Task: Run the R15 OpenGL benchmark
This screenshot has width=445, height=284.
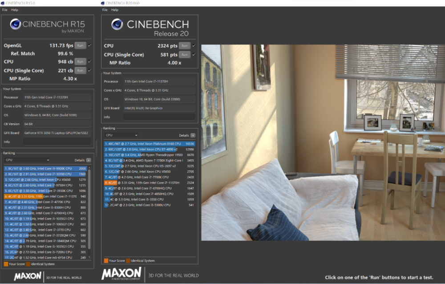Action: click(x=80, y=45)
